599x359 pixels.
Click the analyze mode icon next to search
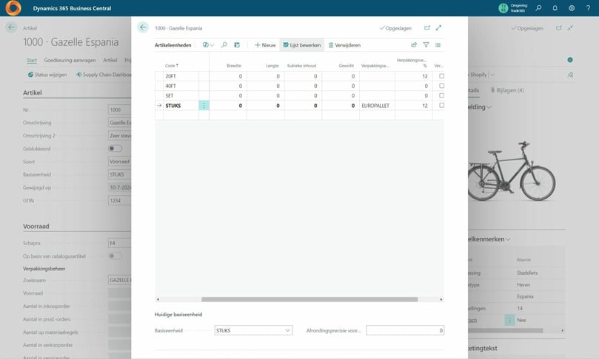click(237, 45)
